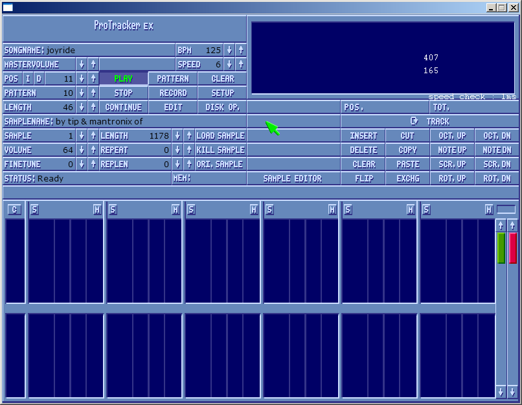The image size is (522, 405).
Task: Decrease sample LENGTH 1178 arrow
Action: point(177,135)
